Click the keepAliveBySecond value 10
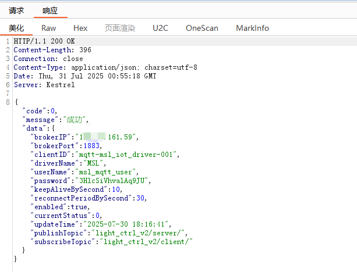 coord(116,189)
